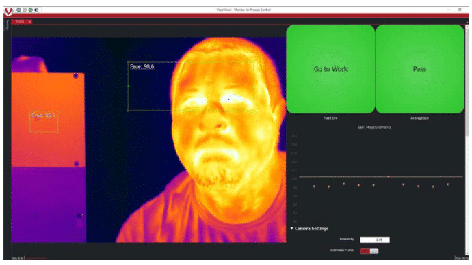
Task: Click the Emissivity value field
Action: [x=374, y=240]
